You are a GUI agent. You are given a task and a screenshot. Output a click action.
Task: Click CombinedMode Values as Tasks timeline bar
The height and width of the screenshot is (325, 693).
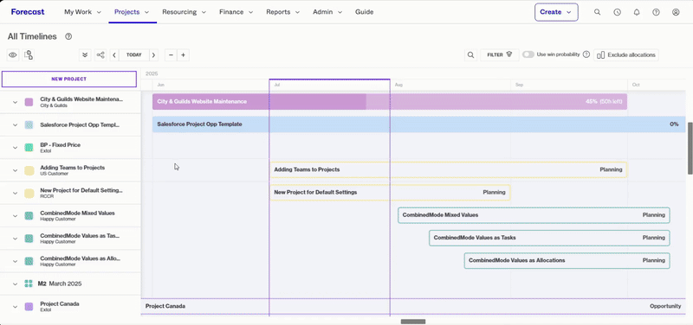[x=549, y=238]
